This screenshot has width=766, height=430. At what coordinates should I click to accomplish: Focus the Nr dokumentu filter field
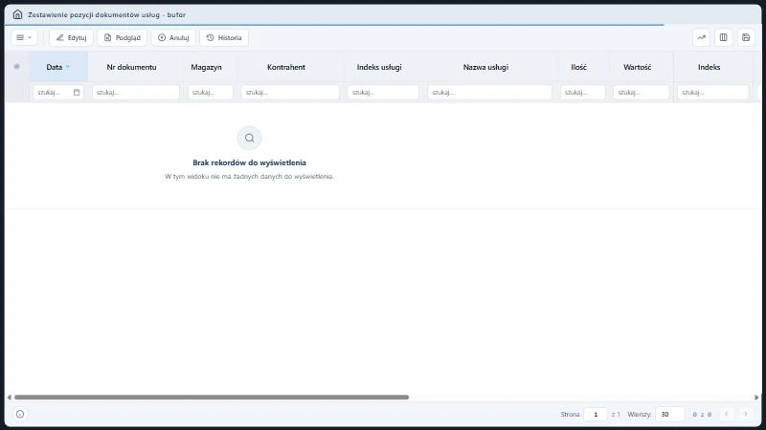pyautogui.click(x=136, y=92)
